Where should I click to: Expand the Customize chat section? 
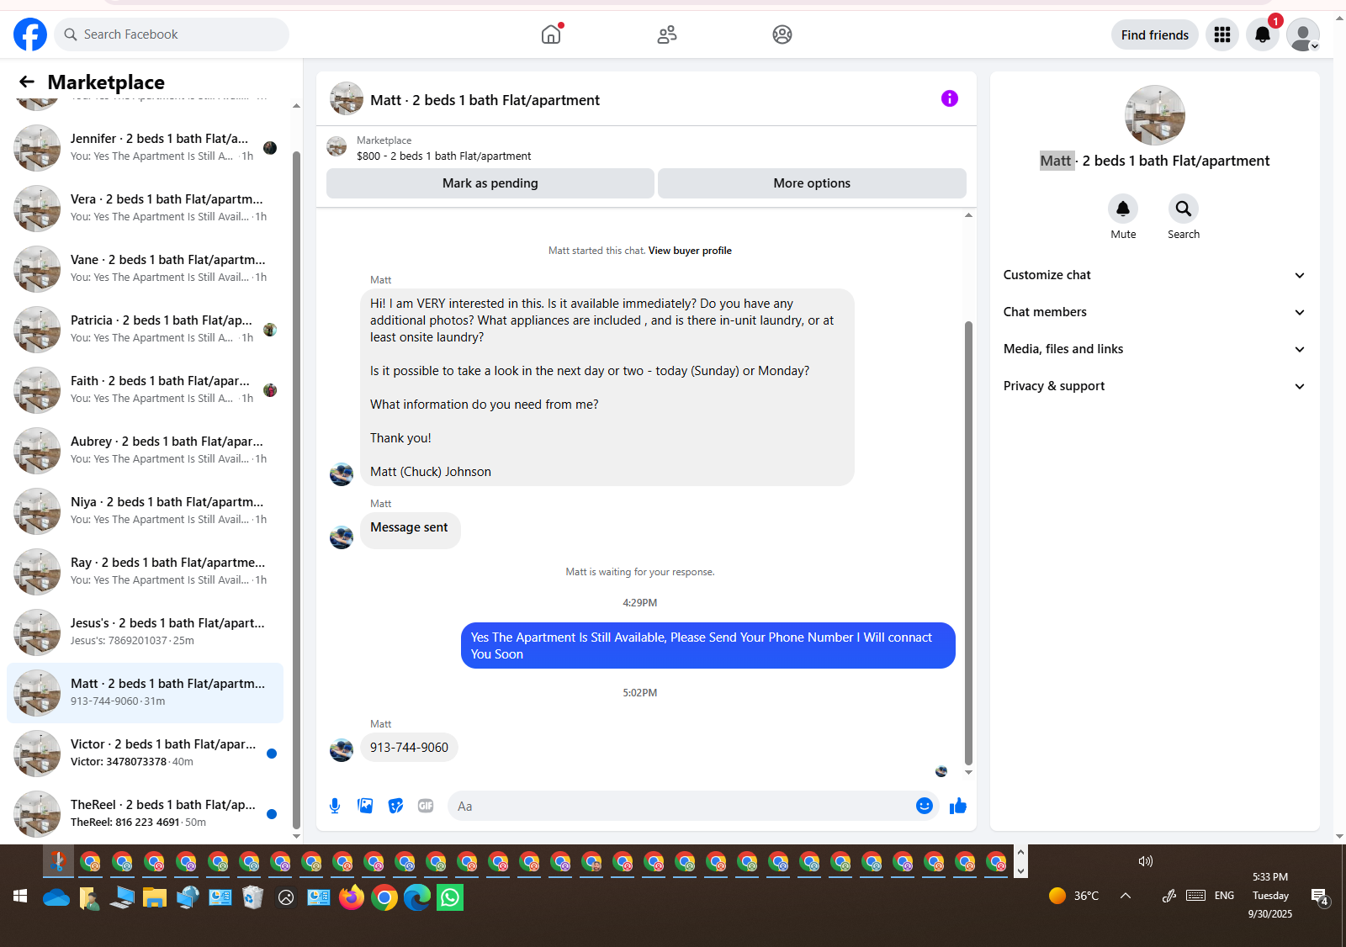pyautogui.click(x=1155, y=275)
